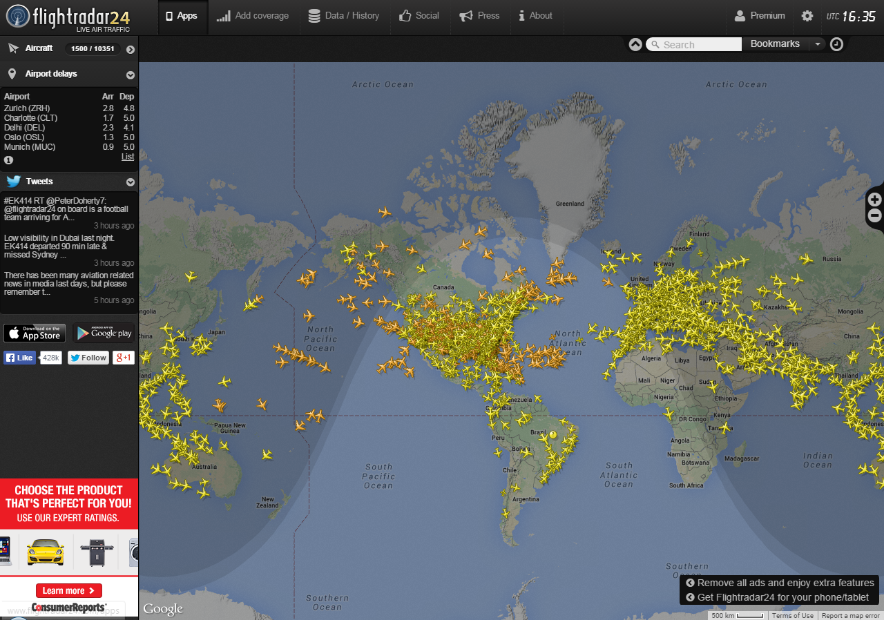Select the Aircraft filter icon in sidebar
The image size is (884, 620).
[x=12, y=48]
